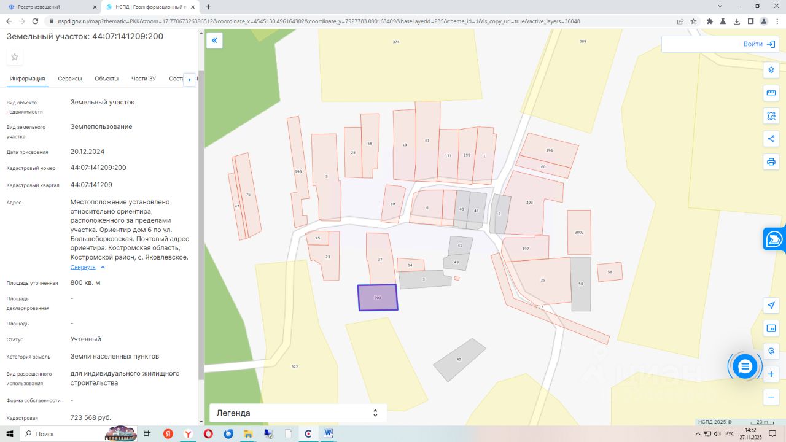Viewport: 786px width, 442px height.
Task: Click the Учтенный status value
Action: [86, 339]
